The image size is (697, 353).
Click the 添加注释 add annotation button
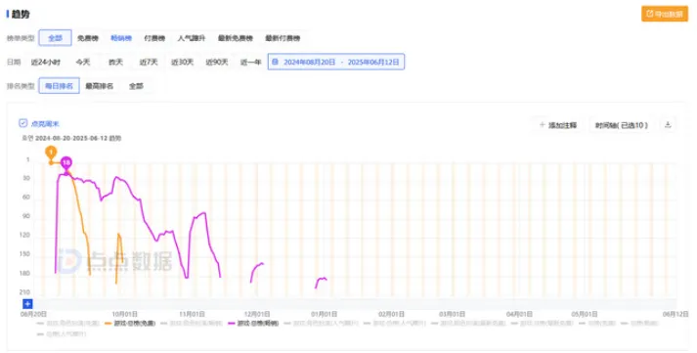tap(558, 125)
